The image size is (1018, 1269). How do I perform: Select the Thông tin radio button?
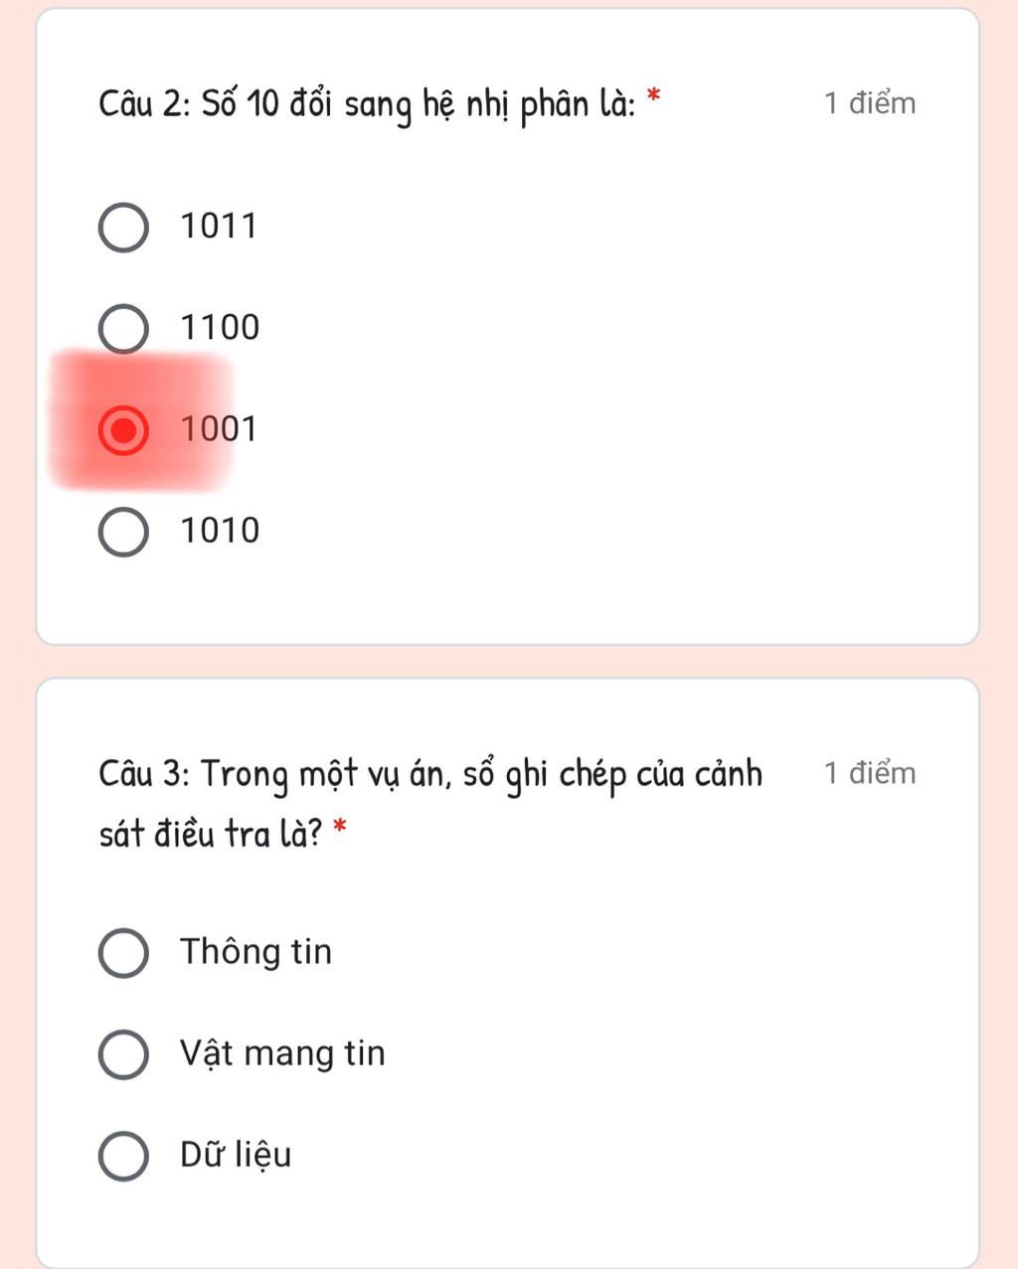coord(124,953)
